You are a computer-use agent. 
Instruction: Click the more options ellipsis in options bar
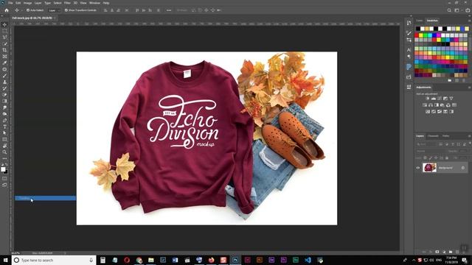coord(169,10)
